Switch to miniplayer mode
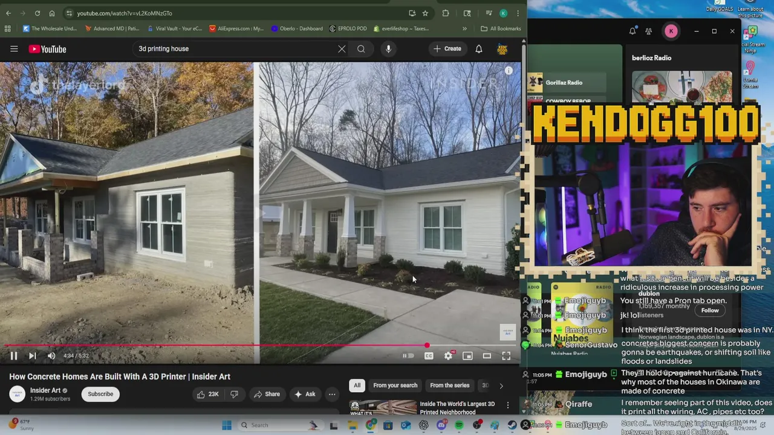This screenshot has width=774, height=435. 467,356
